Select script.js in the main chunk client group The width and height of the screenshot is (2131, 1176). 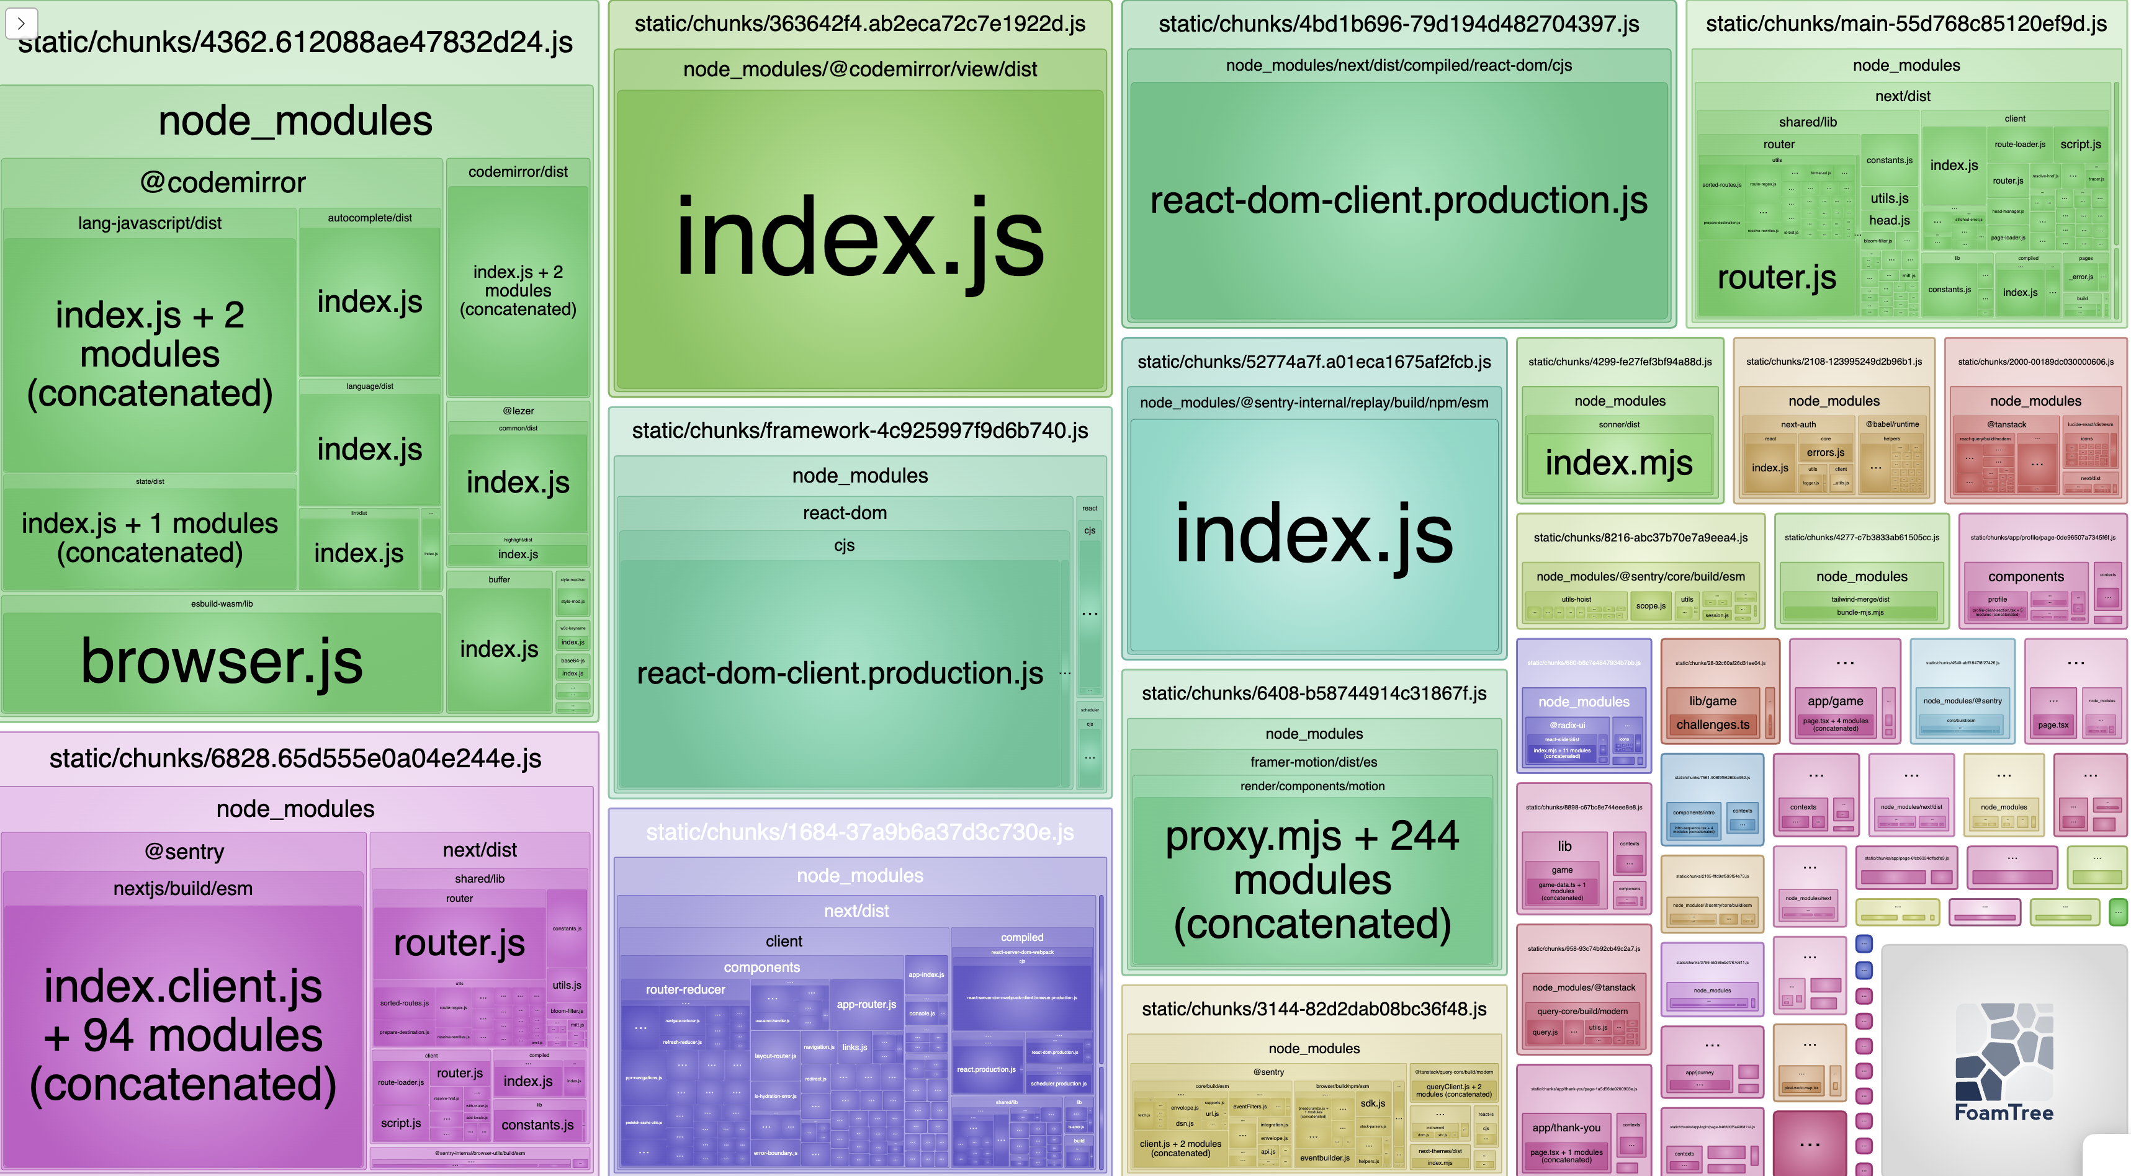(2081, 144)
